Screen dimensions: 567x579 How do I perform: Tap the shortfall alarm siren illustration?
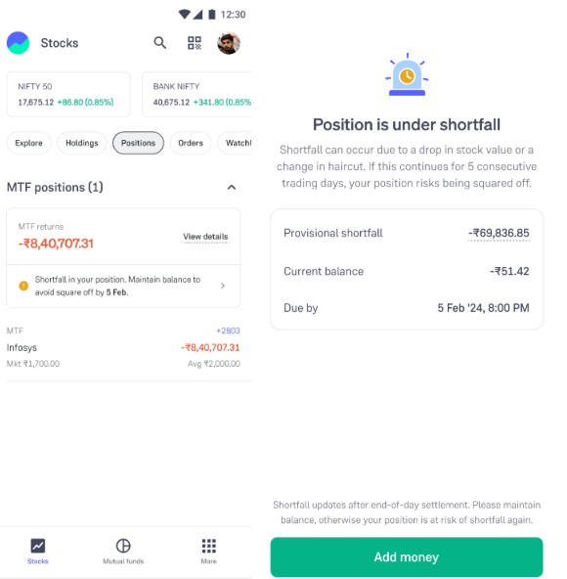tap(407, 74)
